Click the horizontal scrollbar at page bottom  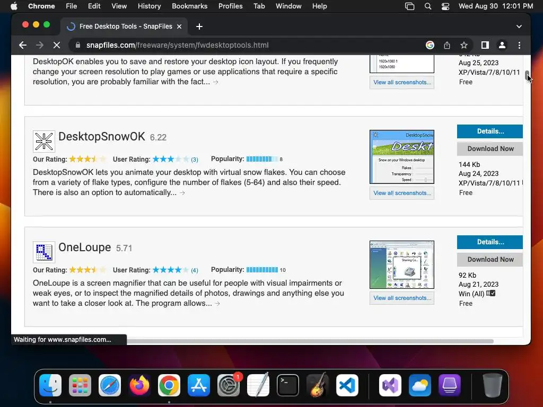point(310,341)
